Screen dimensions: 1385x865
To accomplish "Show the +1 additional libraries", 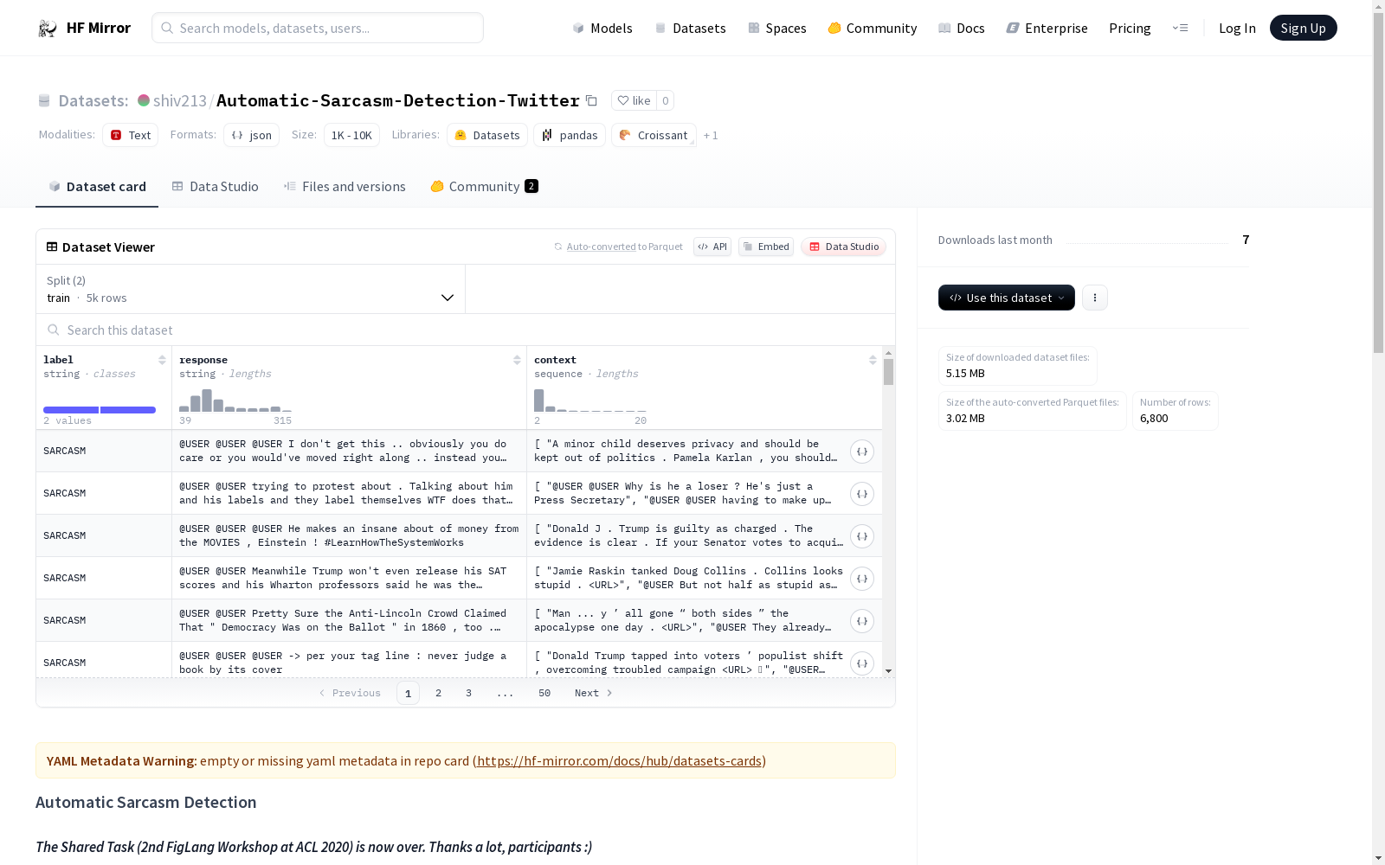I will 711,135.
